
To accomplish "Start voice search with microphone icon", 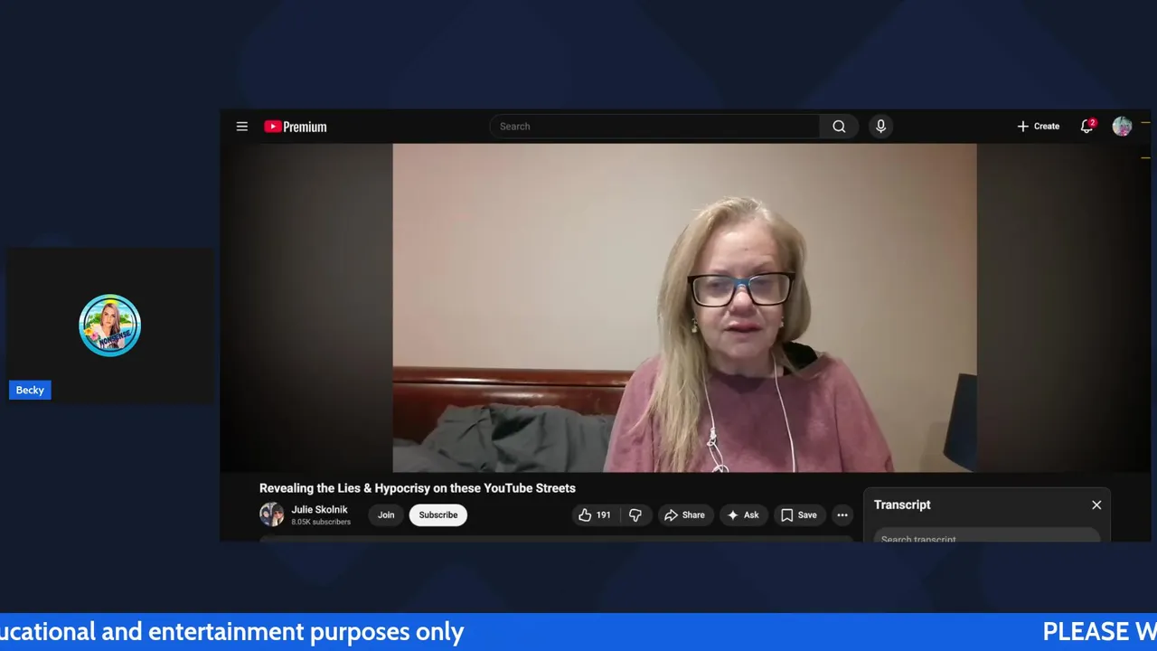I will 880,127.
